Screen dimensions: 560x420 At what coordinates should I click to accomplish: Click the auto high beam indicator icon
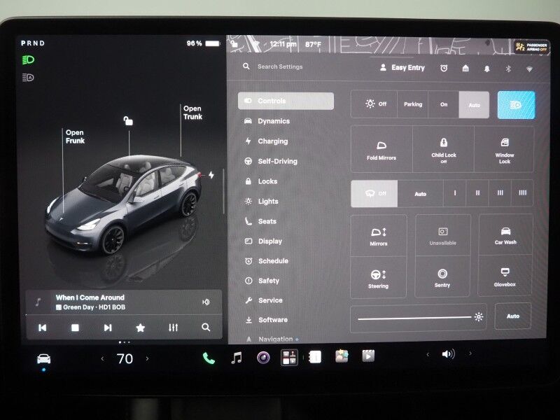point(28,77)
